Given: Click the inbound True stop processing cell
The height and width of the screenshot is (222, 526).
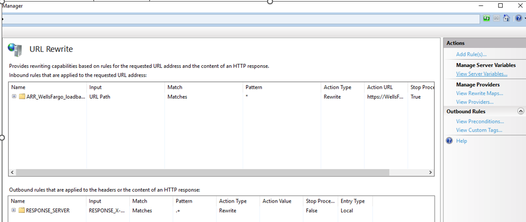Looking at the screenshot, I should pyautogui.click(x=416, y=96).
